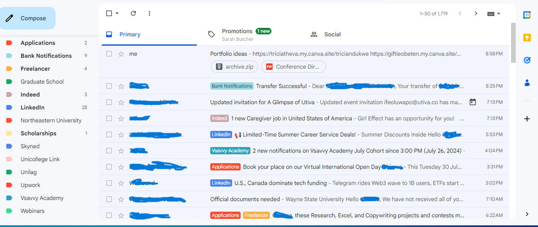Open the Official documents needed email subject
538x227 pixels.
pyautogui.click(x=245, y=199)
